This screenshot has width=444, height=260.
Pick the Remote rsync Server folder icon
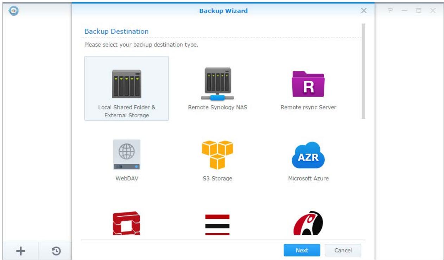[308, 84]
